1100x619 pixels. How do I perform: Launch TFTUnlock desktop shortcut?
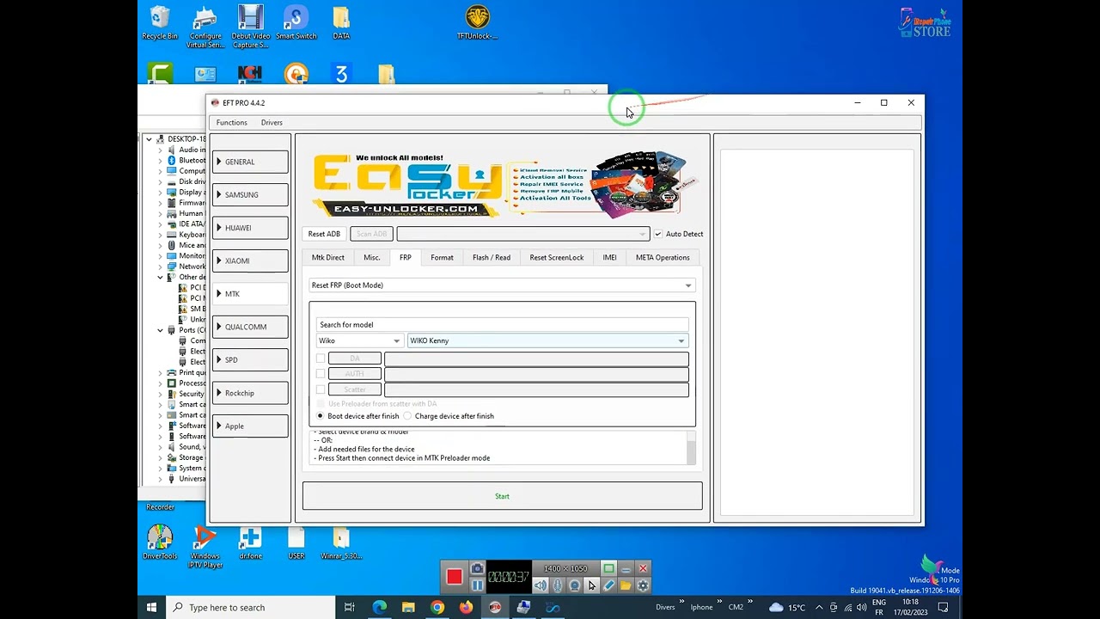(x=477, y=24)
